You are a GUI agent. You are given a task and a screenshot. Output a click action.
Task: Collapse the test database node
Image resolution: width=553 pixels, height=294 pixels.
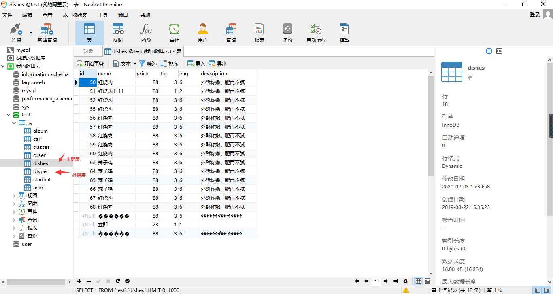point(8,115)
